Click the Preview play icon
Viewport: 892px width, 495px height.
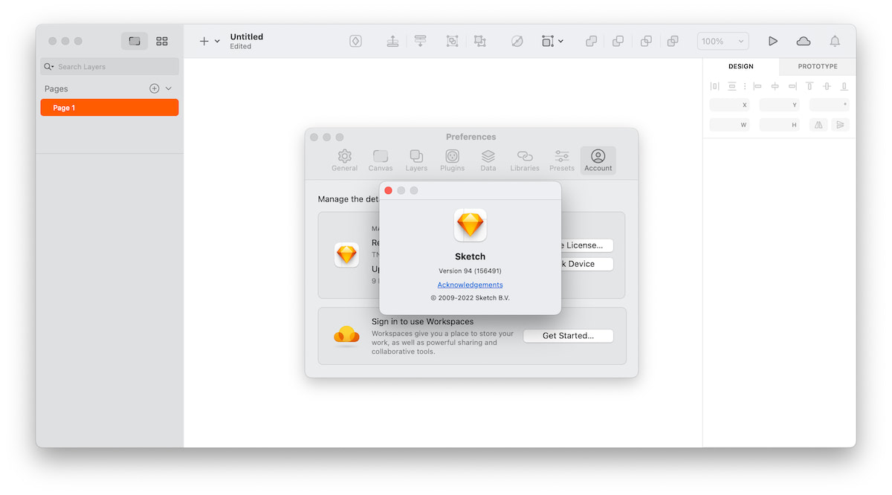(x=773, y=42)
